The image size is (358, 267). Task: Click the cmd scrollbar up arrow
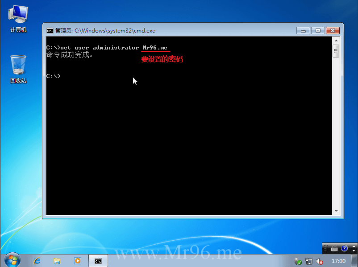(x=336, y=41)
